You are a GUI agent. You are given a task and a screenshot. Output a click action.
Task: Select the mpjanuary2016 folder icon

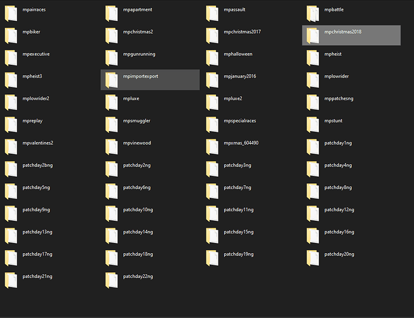click(212, 80)
